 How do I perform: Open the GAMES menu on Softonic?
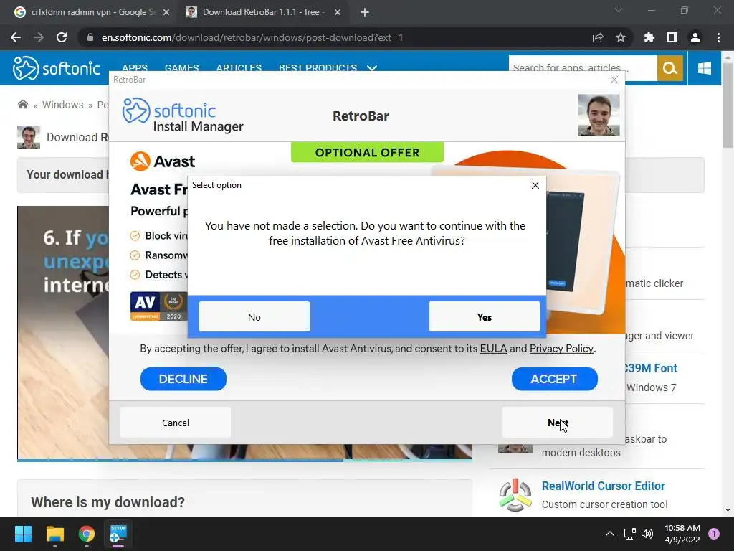click(x=181, y=68)
